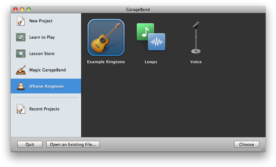The height and width of the screenshot is (167, 276).
Task: Switch to New Project category label
Action: (41, 21)
